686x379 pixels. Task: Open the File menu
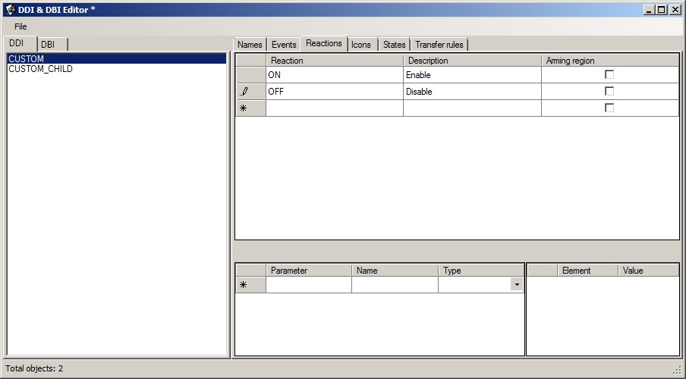pos(20,27)
